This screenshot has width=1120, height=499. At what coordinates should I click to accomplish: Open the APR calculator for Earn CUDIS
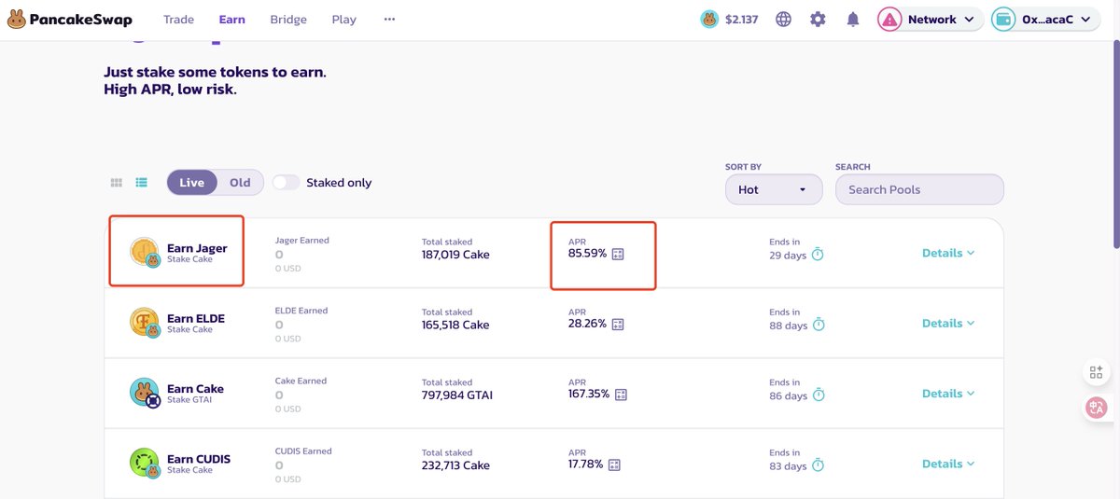614,464
